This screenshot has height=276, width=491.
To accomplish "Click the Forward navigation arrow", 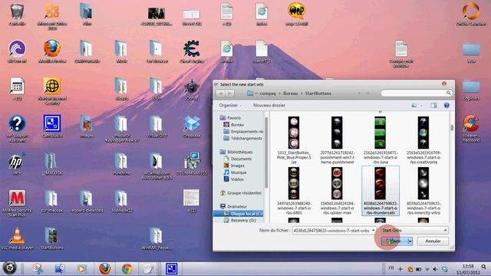I will click(x=229, y=94).
